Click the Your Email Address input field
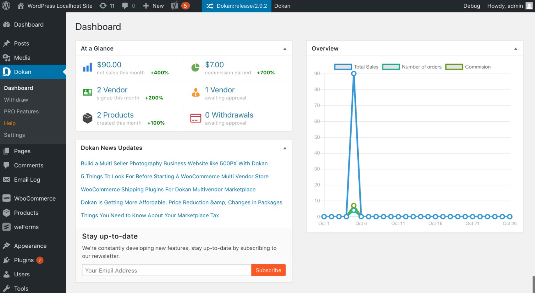The height and width of the screenshot is (293, 535). click(x=166, y=270)
